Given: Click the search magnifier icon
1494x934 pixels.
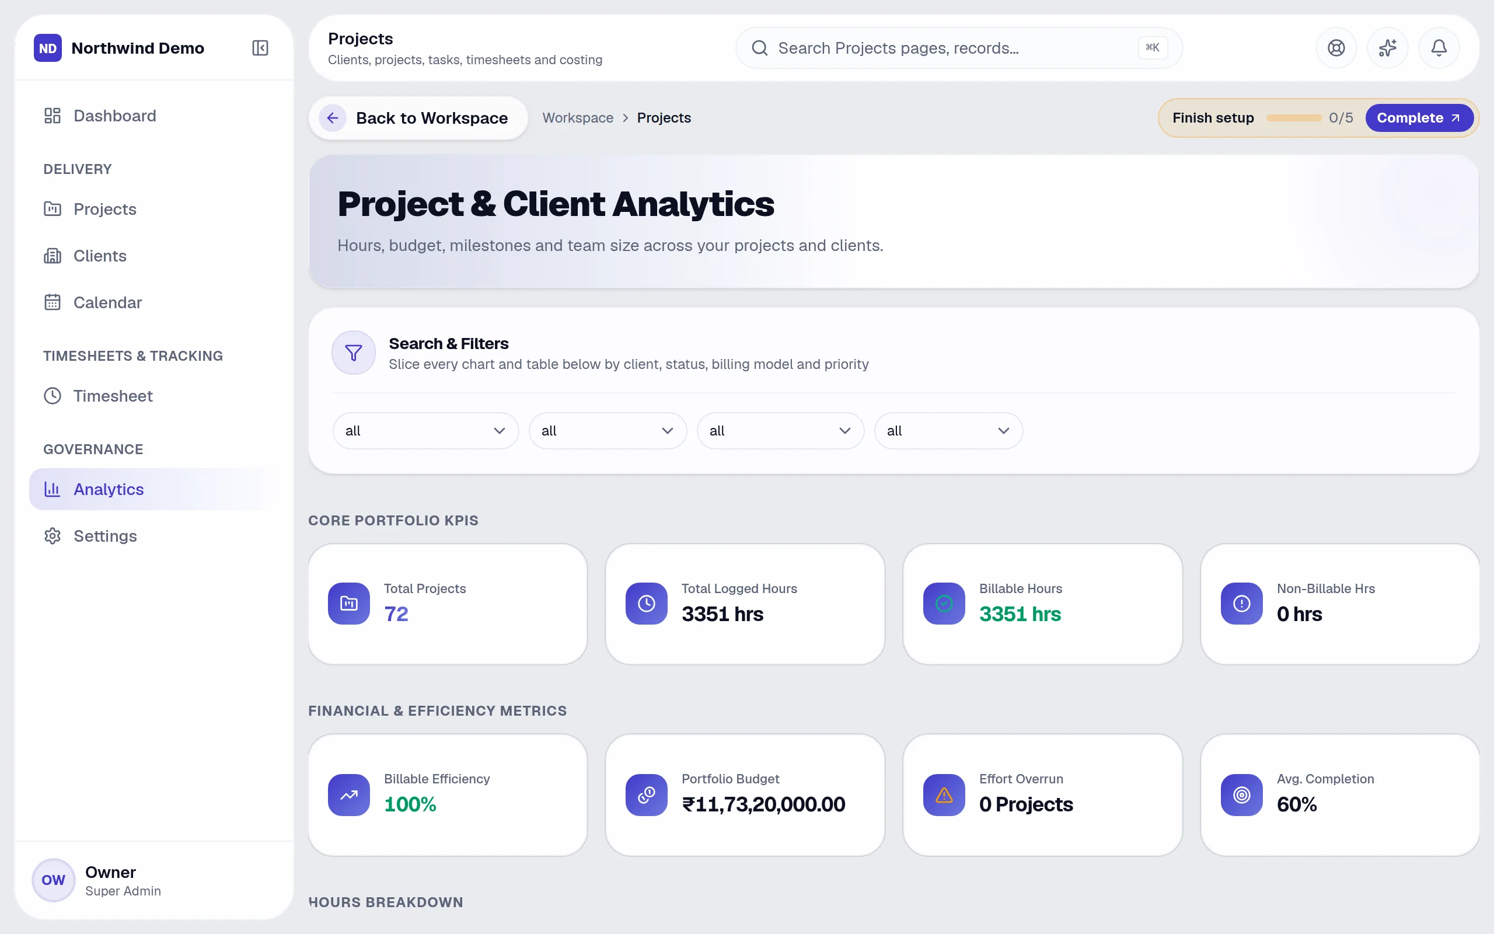Looking at the screenshot, I should pos(759,47).
